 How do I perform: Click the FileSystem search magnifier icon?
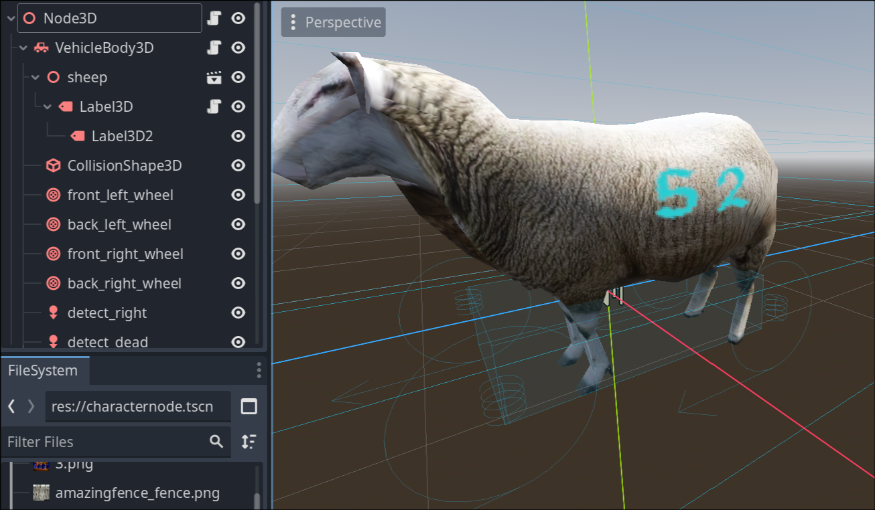(x=216, y=441)
